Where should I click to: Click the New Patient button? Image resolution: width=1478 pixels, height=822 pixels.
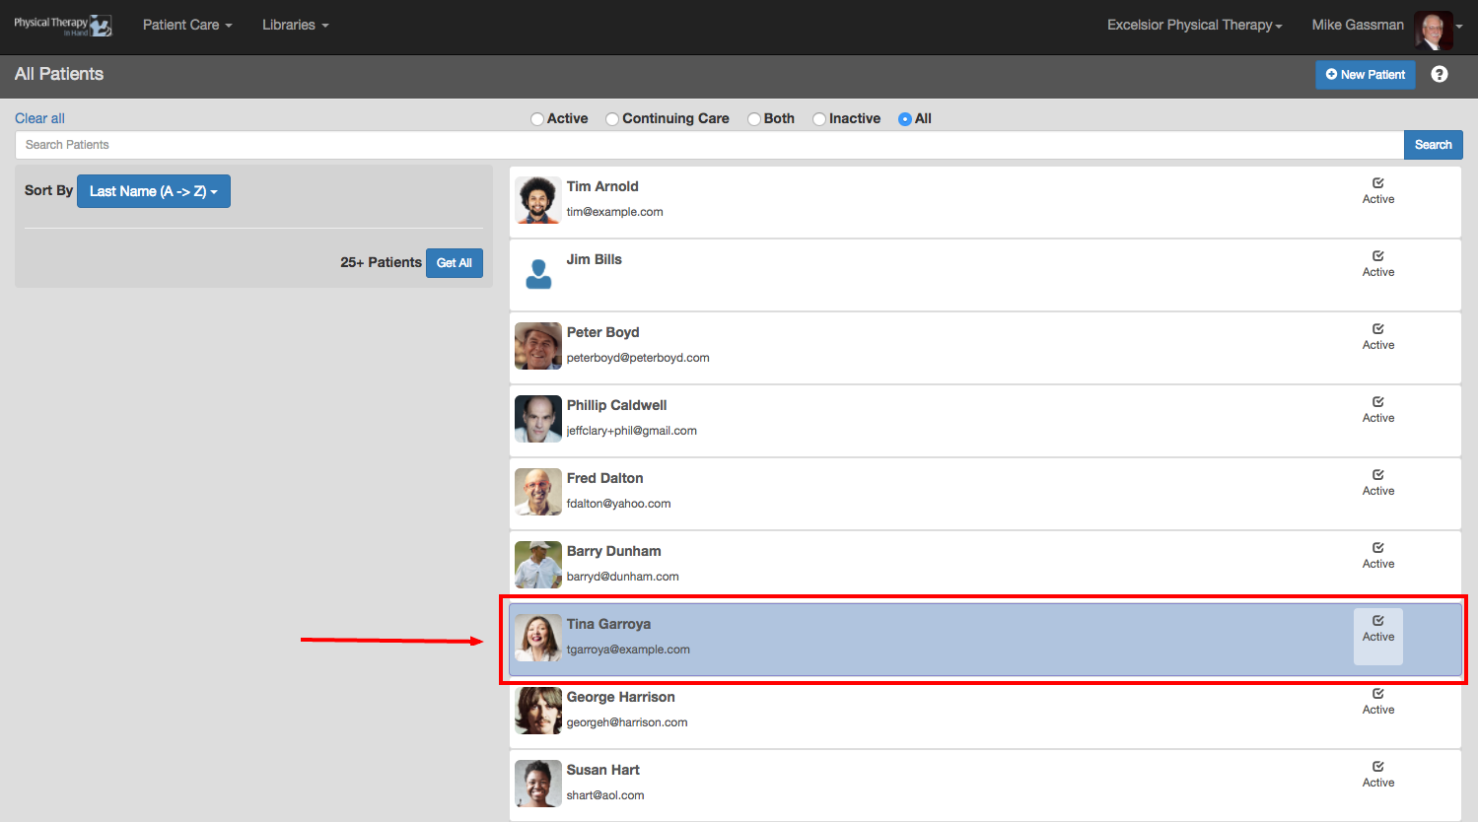click(x=1365, y=75)
